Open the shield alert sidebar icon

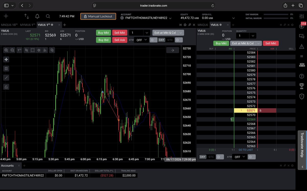click(302, 96)
